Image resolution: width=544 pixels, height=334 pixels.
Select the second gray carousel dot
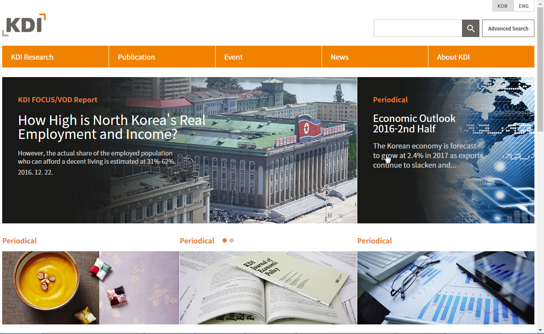pos(232,240)
